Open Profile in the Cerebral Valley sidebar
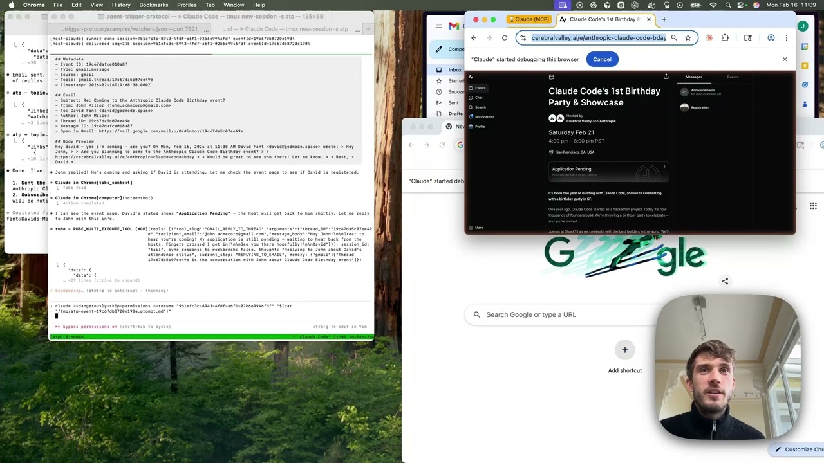Screen dimensions: 824x463 point(478,127)
